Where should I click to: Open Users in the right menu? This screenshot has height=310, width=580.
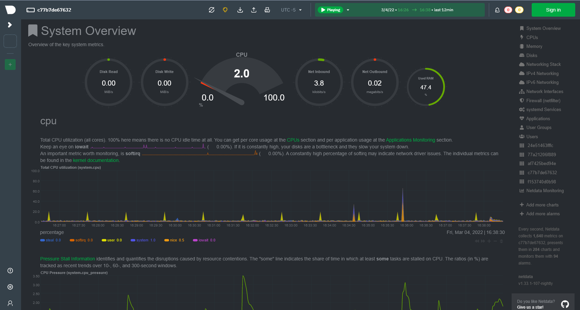(x=529, y=136)
